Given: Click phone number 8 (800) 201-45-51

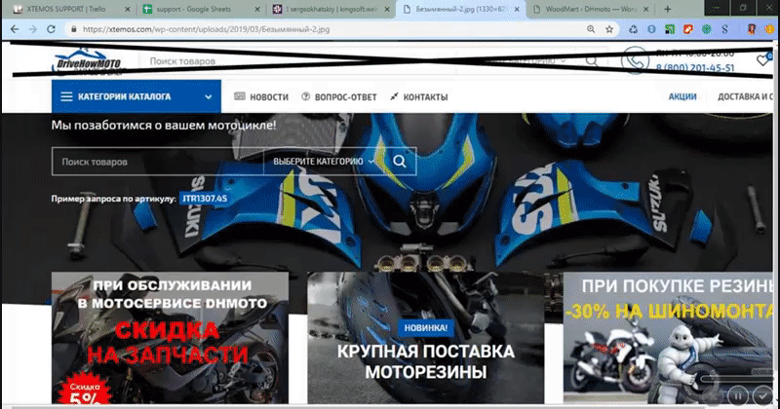Looking at the screenshot, I should pos(694,67).
